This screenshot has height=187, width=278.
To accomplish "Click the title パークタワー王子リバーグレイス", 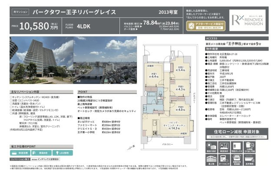I will 74,12.
